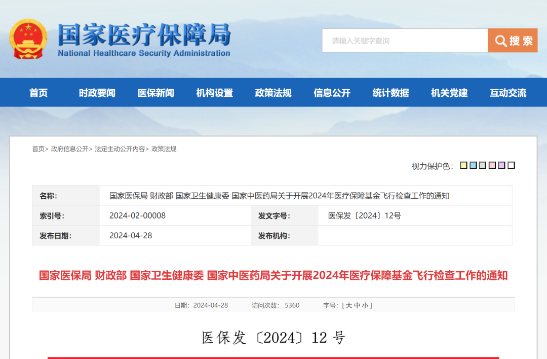Select the purple eye-protection color

501,165
